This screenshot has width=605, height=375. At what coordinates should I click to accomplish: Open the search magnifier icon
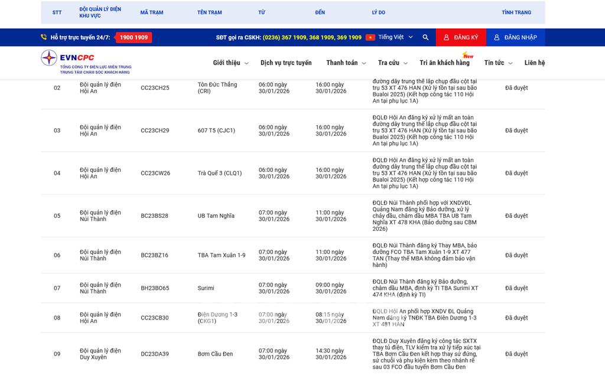(425, 37)
